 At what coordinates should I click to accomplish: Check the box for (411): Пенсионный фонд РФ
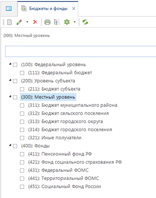tap(22, 154)
